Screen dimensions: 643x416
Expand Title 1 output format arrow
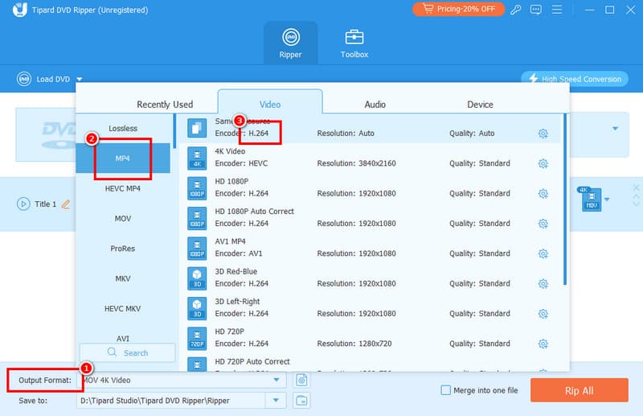coord(607,200)
